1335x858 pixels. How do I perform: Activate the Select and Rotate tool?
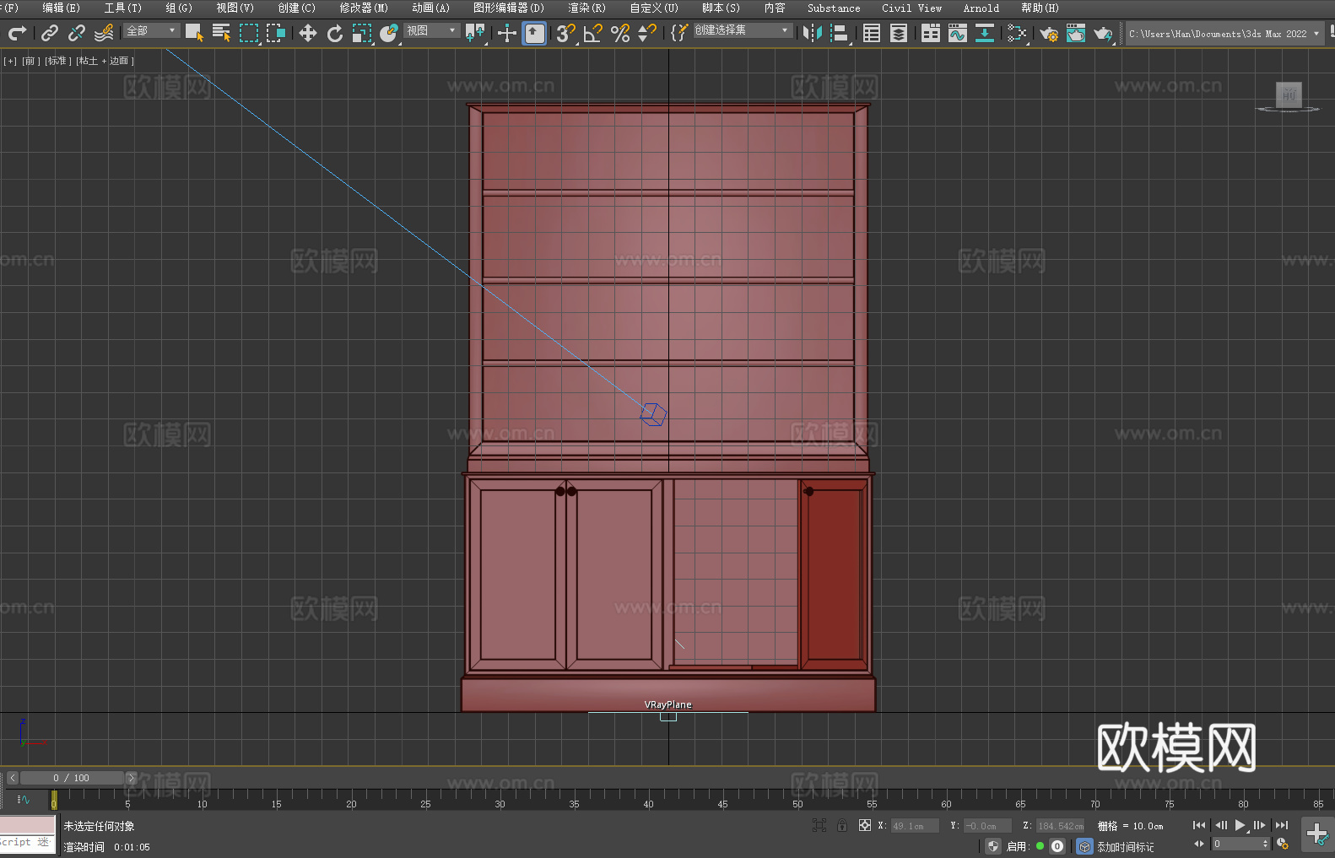click(335, 33)
